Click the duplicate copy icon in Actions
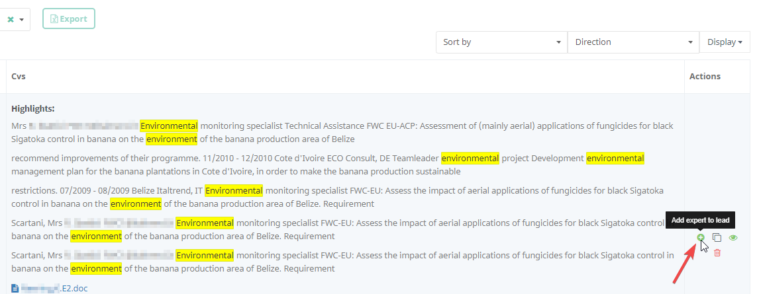The image size is (759, 294). (717, 238)
